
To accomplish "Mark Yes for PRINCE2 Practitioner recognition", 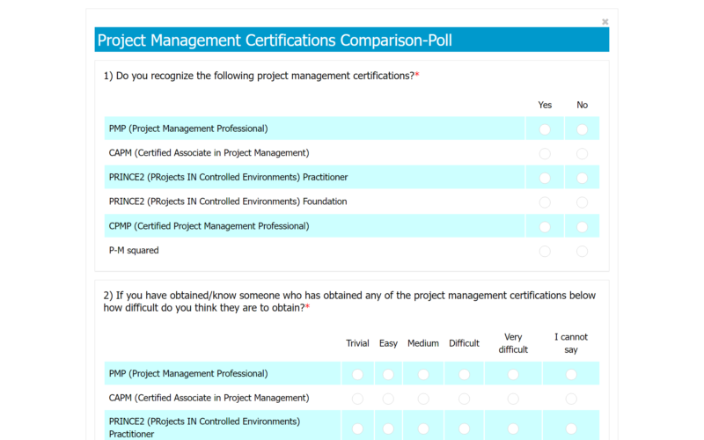I will click(x=545, y=178).
